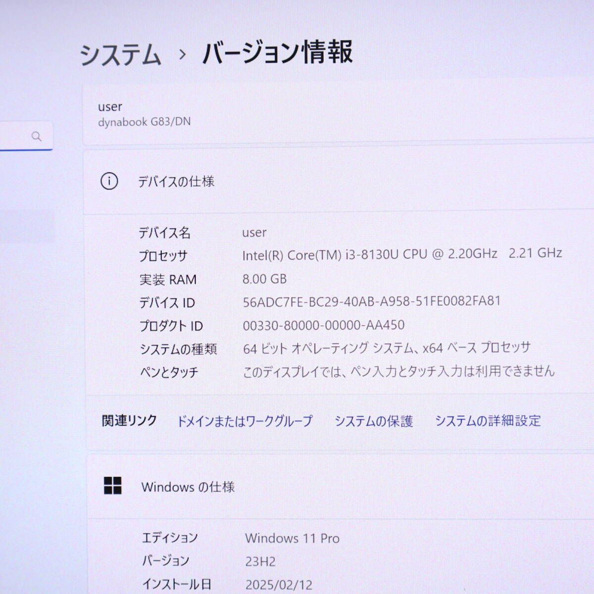The width and height of the screenshot is (594, 594).
Task: Click the user name at top card
Action: [110, 107]
